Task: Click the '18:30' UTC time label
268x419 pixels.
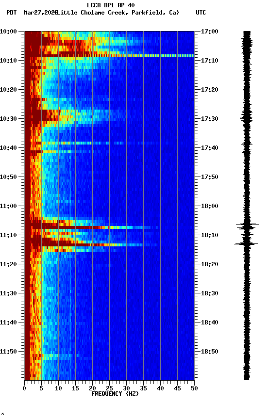Action: click(x=210, y=293)
